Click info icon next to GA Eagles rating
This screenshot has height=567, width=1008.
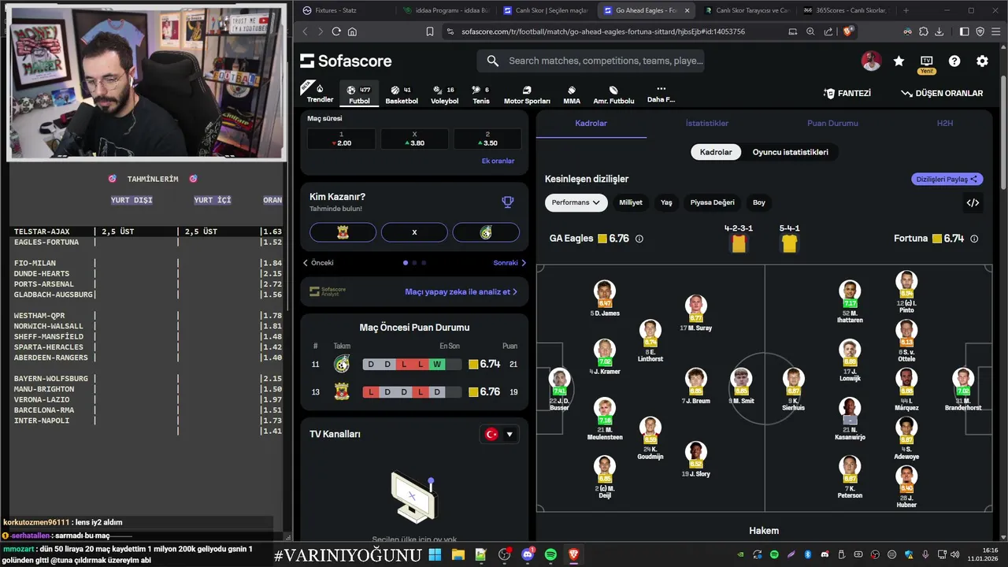point(639,239)
